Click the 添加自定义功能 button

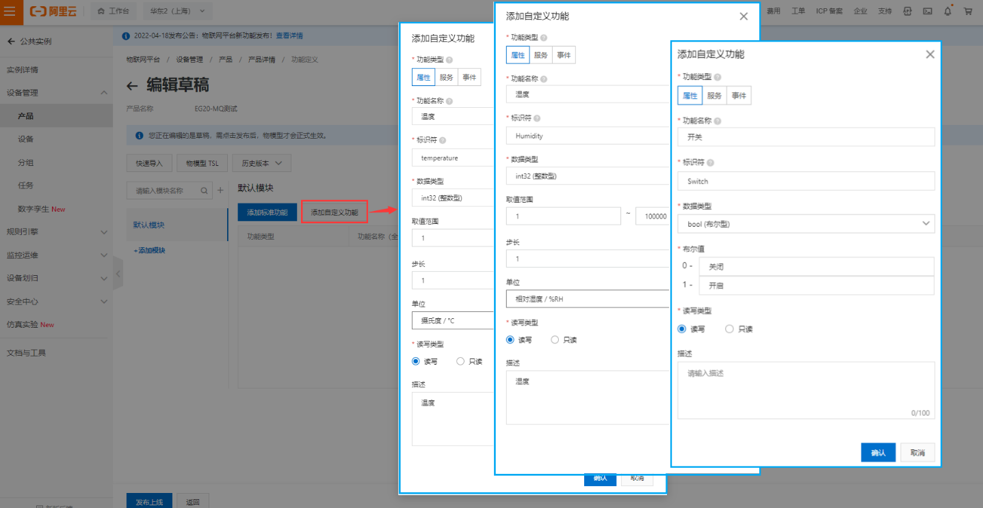point(335,212)
